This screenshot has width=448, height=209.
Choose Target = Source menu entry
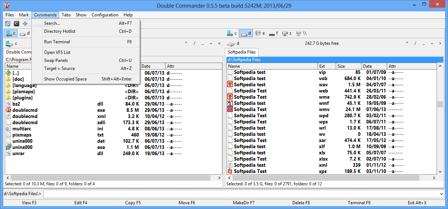[x=86, y=68]
